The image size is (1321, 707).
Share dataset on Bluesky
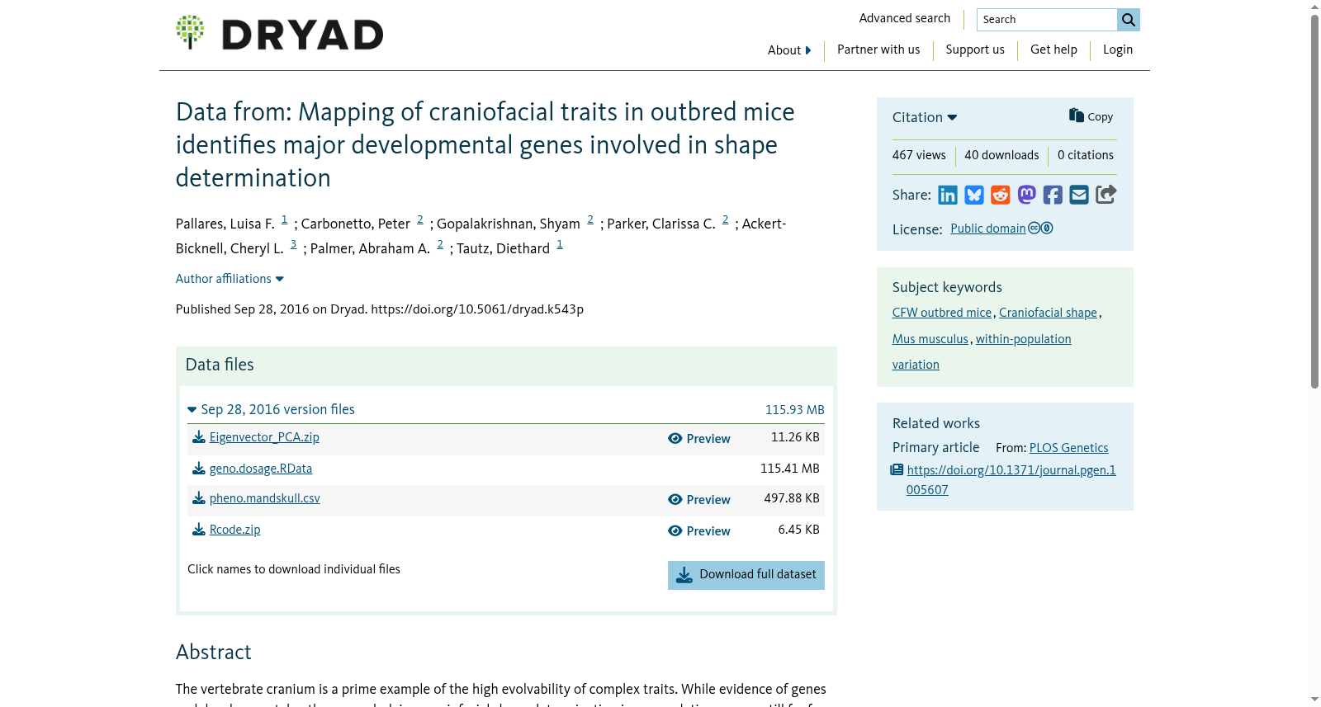974,195
